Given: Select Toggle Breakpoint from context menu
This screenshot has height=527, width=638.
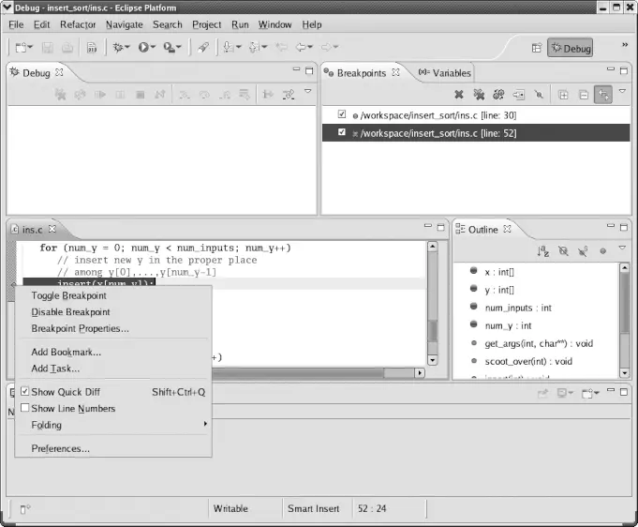Looking at the screenshot, I should (68, 295).
